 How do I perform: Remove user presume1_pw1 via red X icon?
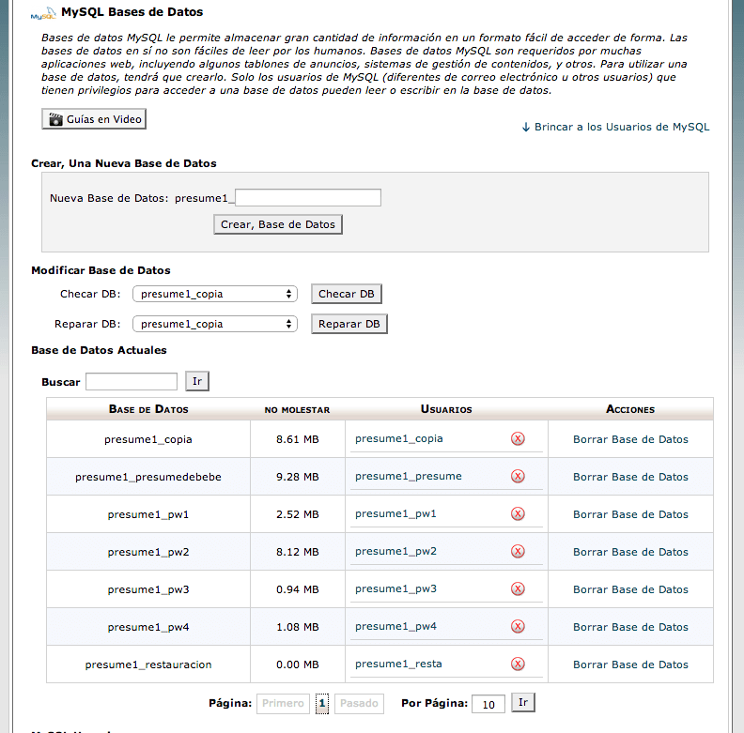[x=518, y=513]
